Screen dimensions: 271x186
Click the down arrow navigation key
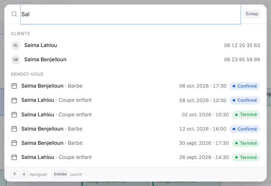click(24, 174)
